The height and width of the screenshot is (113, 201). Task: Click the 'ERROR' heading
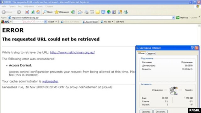point(13,30)
